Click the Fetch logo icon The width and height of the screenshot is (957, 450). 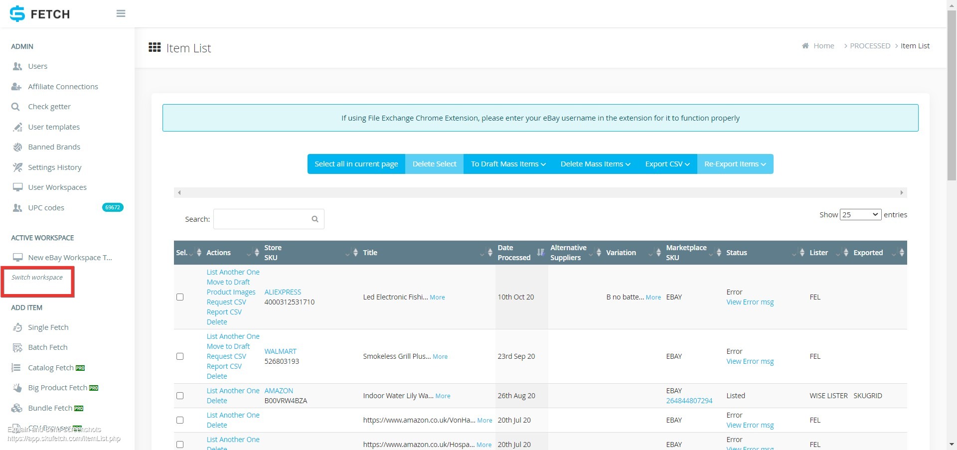17,13
